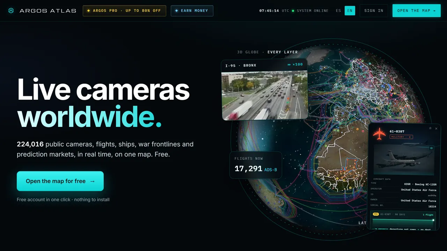Open the Earn Money link
The image size is (447, 251).
pyautogui.click(x=192, y=11)
